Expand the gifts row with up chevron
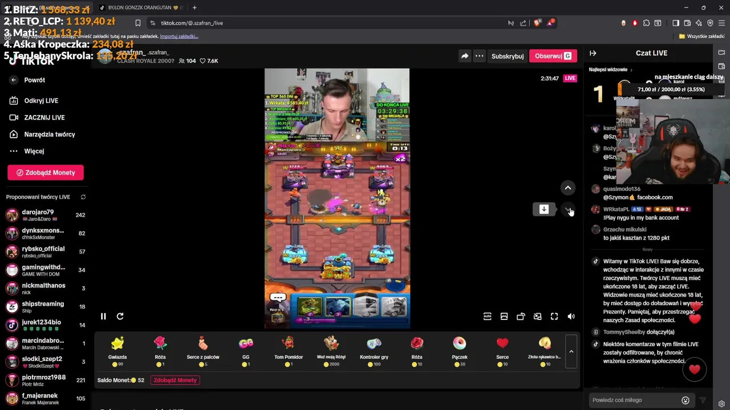730x410 pixels. pos(571,351)
